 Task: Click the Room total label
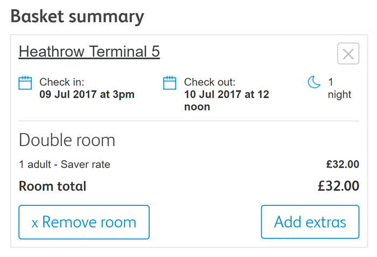point(52,186)
